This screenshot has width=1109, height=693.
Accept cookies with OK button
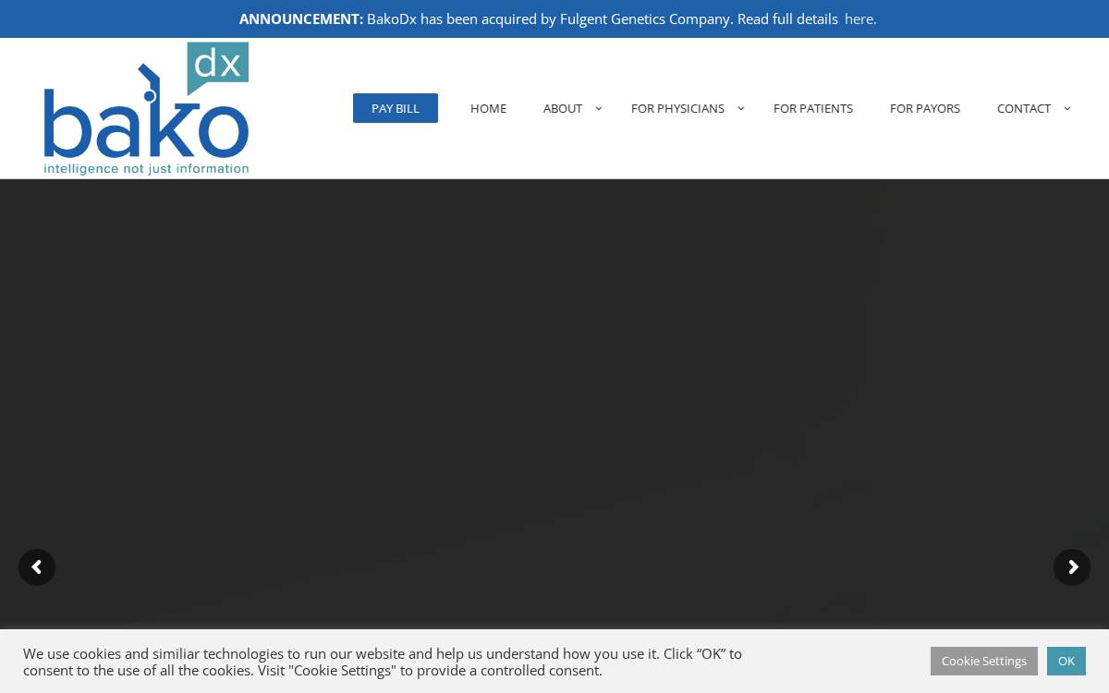coord(1066,661)
